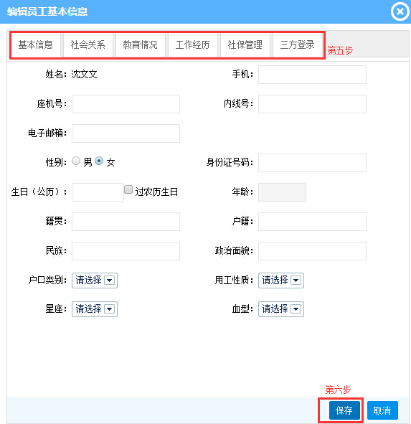
Task: Click the 电子邮箱 text field
Action: [126, 133]
